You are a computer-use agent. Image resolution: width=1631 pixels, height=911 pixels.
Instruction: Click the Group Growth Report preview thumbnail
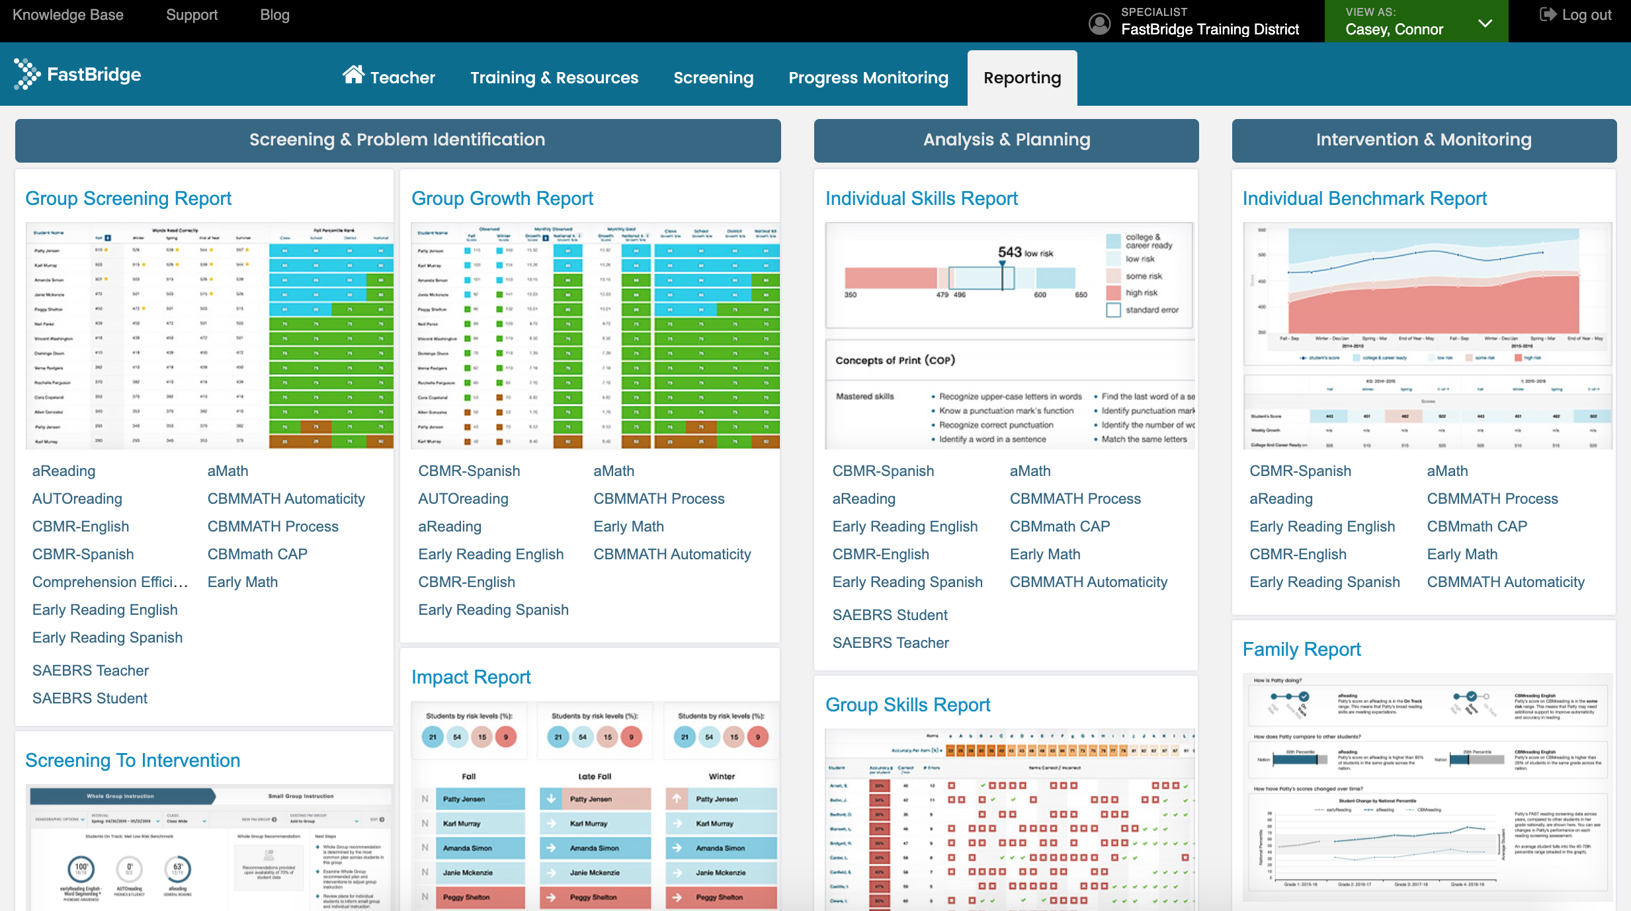point(595,336)
